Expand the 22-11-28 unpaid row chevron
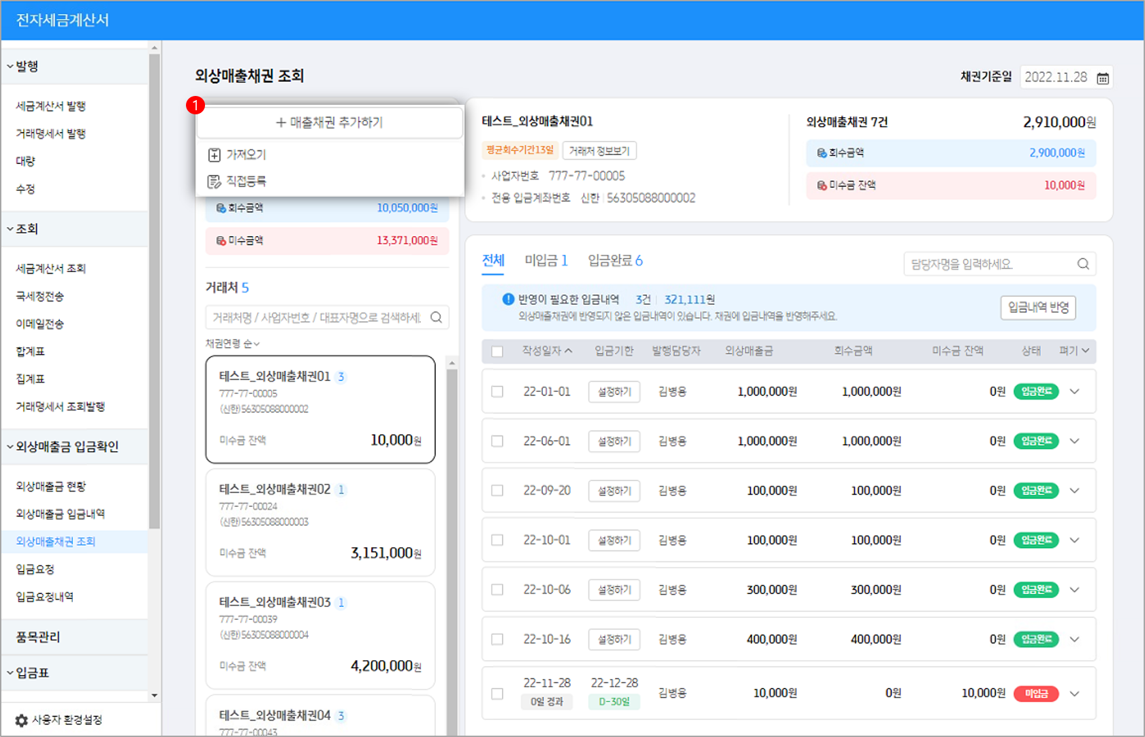Viewport: 1145px width, 737px height. [x=1075, y=693]
